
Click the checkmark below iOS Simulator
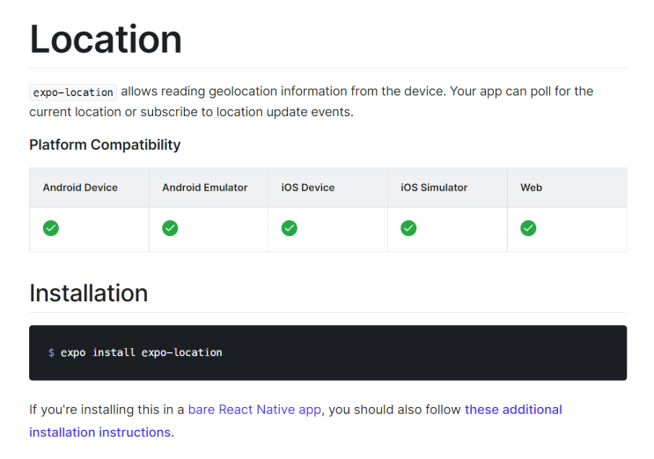click(x=408, y=228)
